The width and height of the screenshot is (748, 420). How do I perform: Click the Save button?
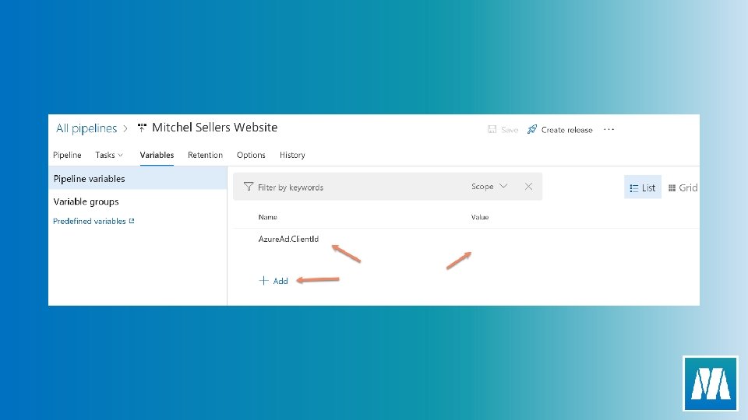pyautogui.click(x=503, y=130)
